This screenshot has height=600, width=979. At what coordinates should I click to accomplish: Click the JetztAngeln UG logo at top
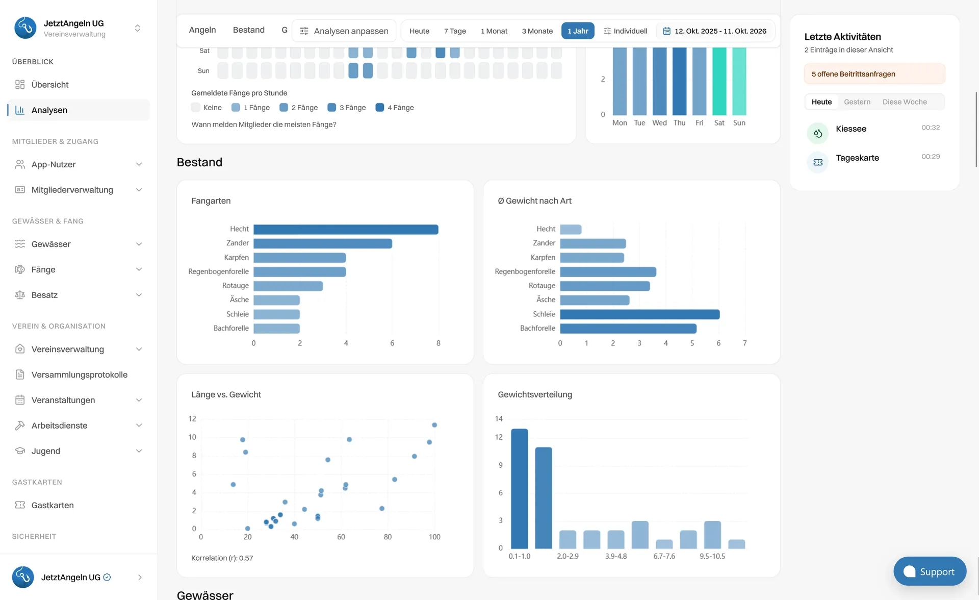pyautogui.click(x=25, y=28)
